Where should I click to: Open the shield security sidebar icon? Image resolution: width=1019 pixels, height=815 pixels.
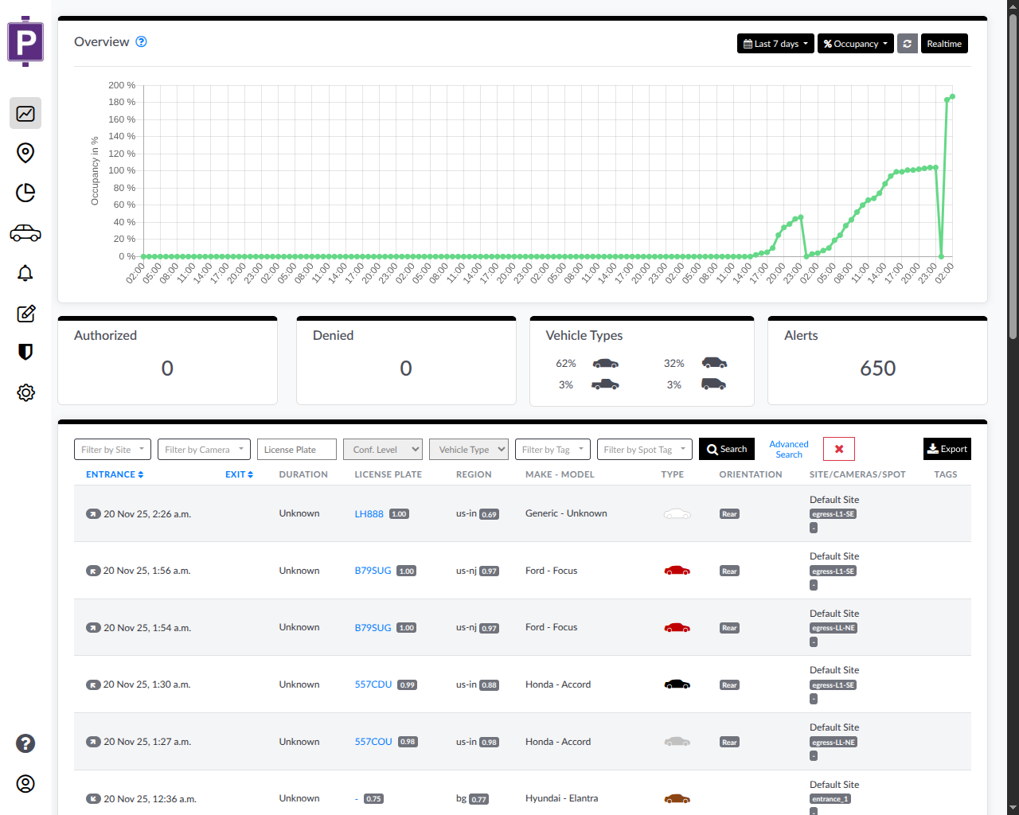pos(25,352)
